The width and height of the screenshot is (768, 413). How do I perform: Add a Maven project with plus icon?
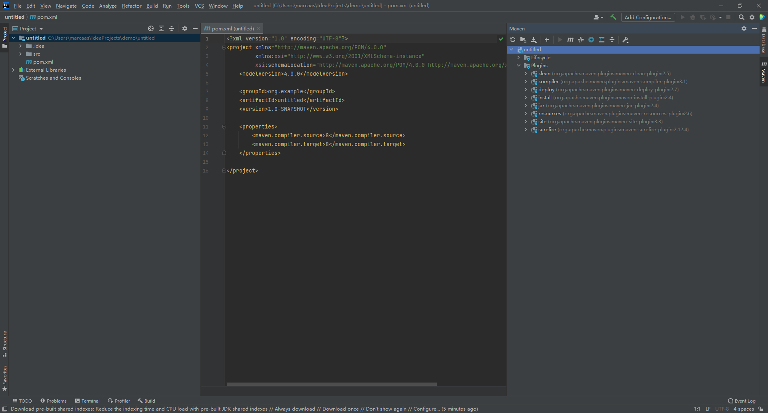[547, 40]
